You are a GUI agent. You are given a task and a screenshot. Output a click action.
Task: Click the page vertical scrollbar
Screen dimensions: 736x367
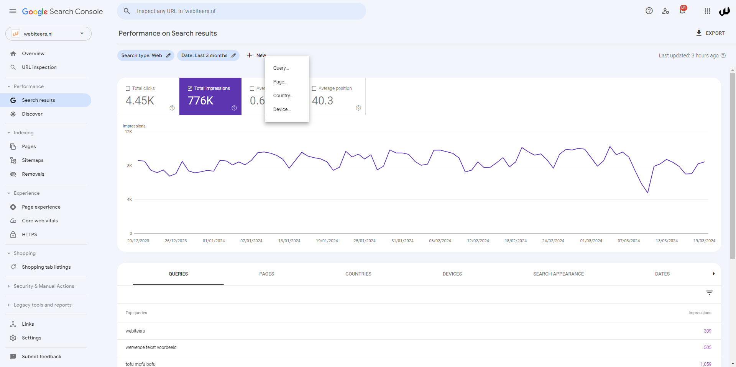point(733,166)
